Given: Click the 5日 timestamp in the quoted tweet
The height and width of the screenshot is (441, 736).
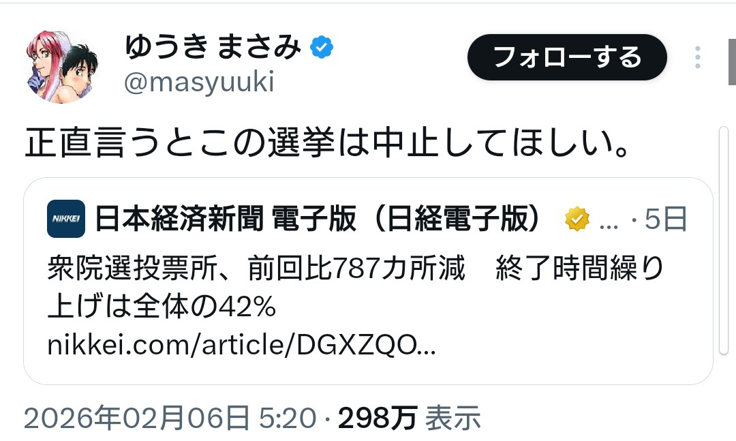Looking at the screenshot, I should pyautogui.click(x=666, y=219).
